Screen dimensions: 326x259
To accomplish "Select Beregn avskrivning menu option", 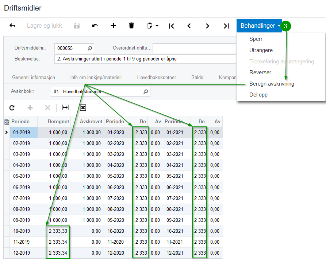I will pyautogui.click(x=272, y=84).
